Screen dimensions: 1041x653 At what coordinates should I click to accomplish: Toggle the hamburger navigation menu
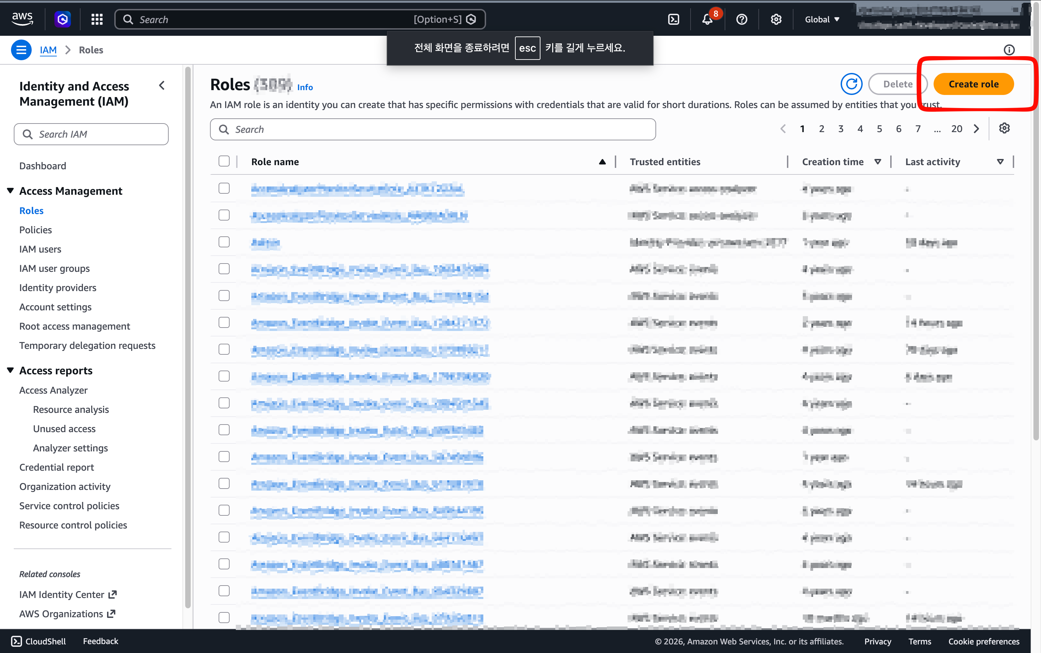21,50
